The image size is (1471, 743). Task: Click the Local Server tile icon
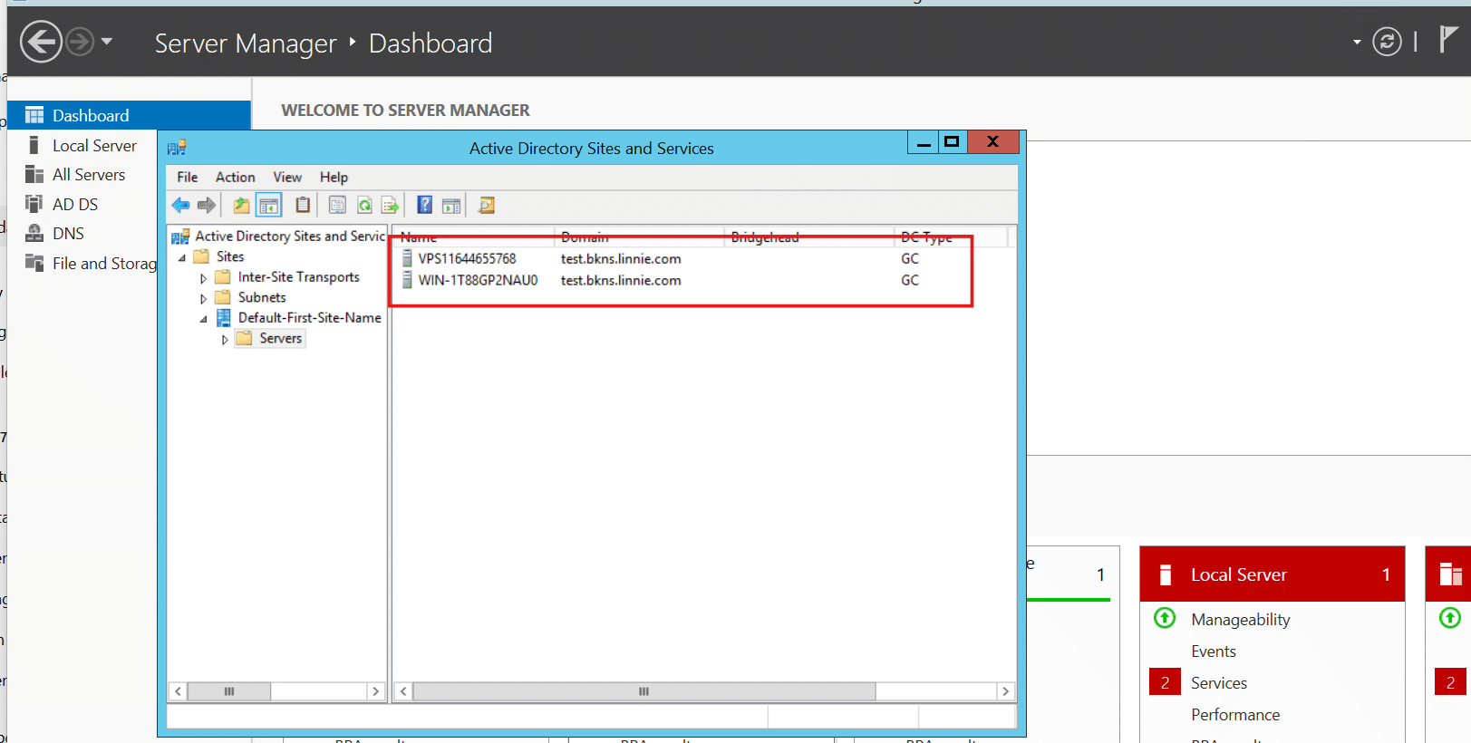click(1166, 574)
